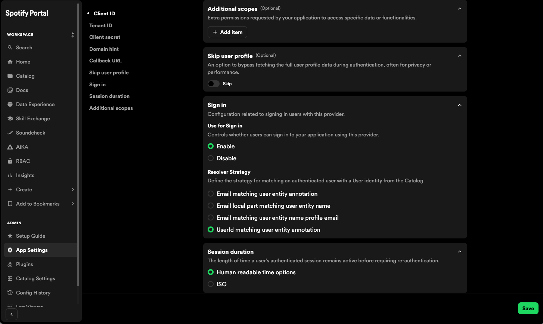Click the Soundcheck checkmark icon
The width and height of the screenshot is (543, 324).
(x=10, y=133)
